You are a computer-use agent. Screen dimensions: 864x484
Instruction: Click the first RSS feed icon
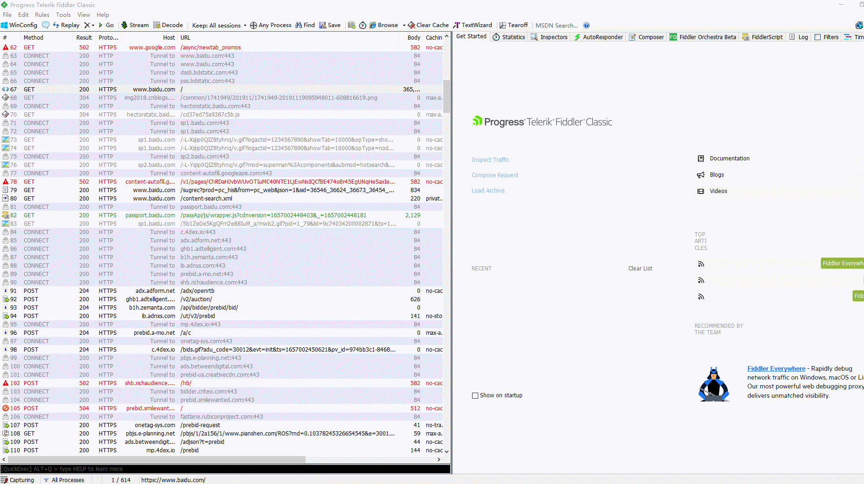tap(701, 264)
